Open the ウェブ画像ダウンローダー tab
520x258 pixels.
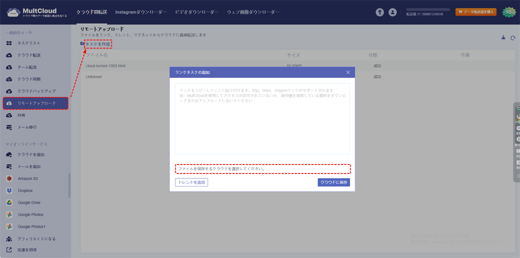coord(253,13)
